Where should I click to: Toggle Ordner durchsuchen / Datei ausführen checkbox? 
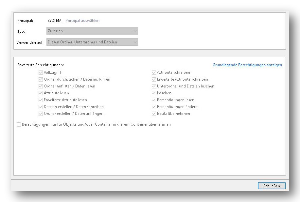41,79
